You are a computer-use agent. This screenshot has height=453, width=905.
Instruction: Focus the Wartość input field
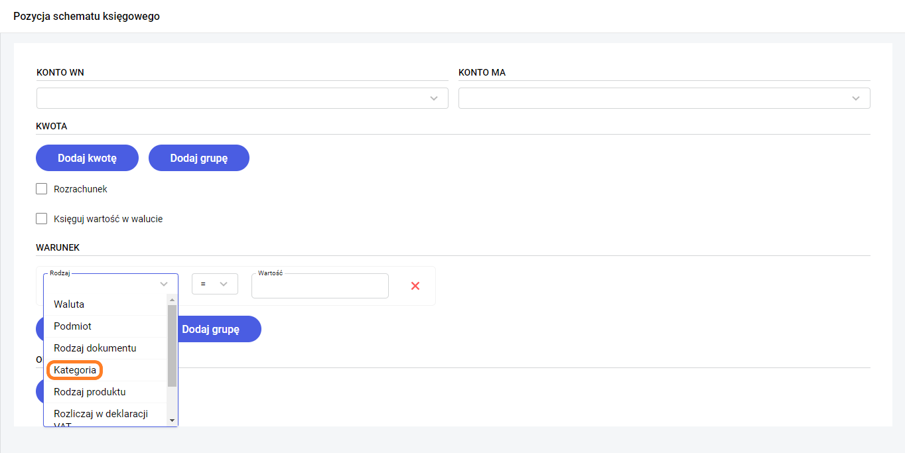pyautogui.click(x=320, y=287)
